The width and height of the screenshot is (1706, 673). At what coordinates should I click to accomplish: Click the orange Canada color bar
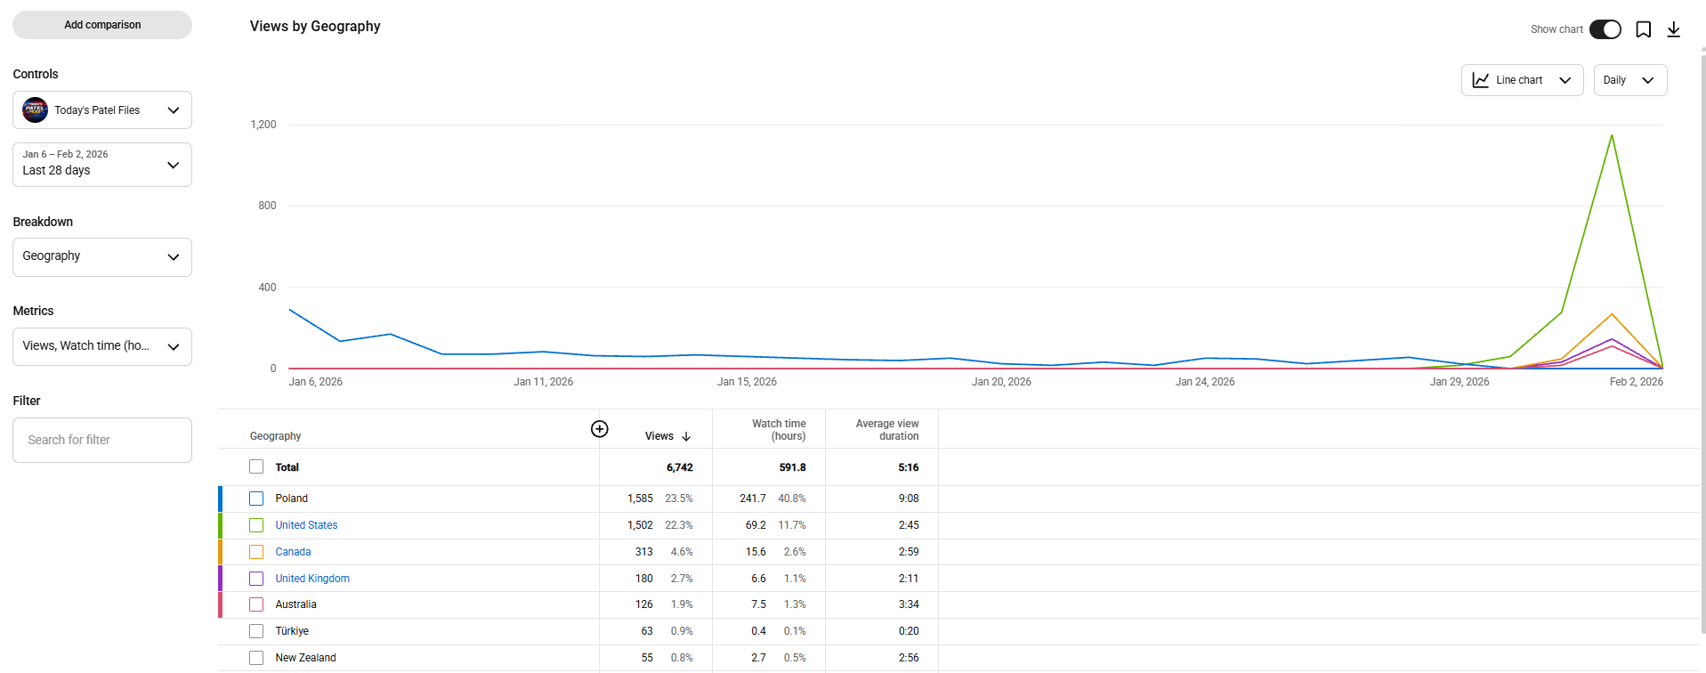coord(220,552)
